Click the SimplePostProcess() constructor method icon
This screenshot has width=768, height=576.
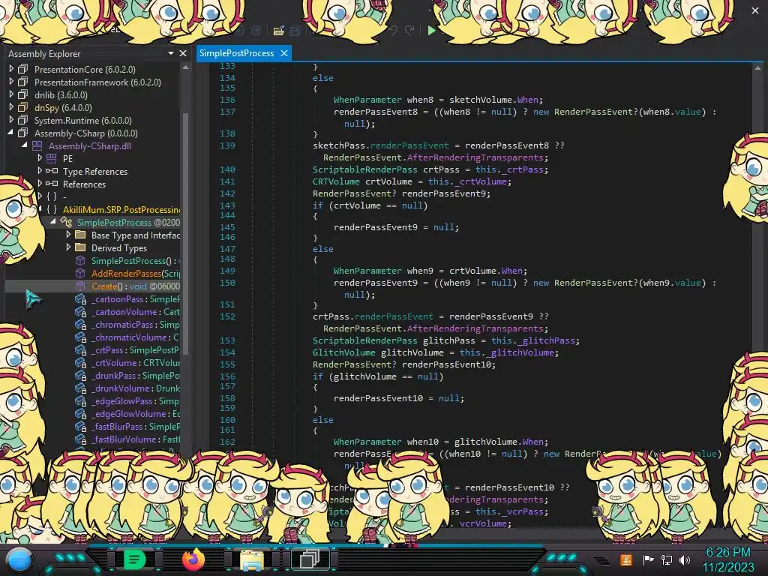(80, 260)
